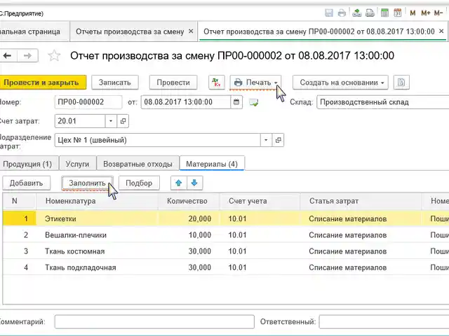Click the Save floppy disk icon
The width and height of the screenshot is (449, 336).
coord(329,13)
